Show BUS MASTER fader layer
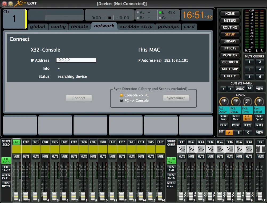The image size is (267, 203). 6,185
